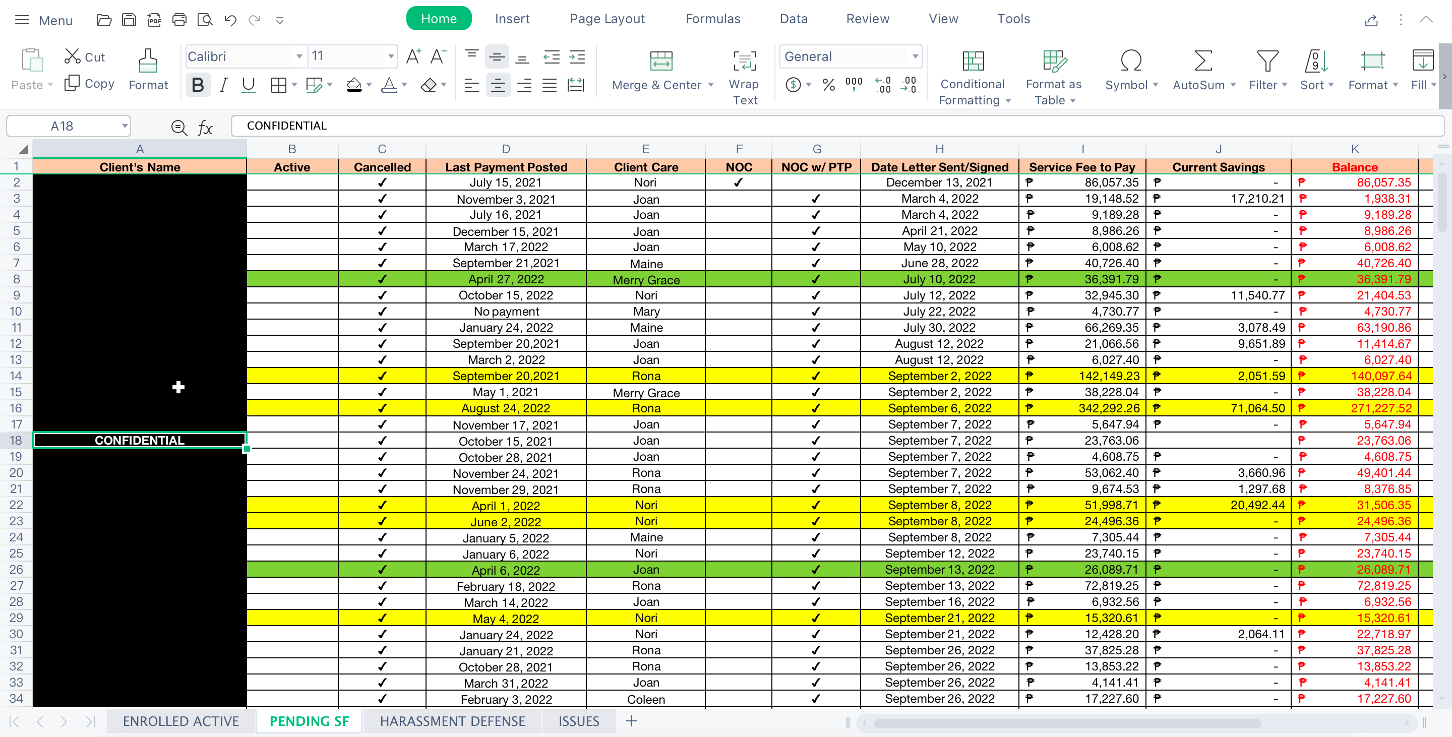
Task: Click the Undo arrow icon
Action: click(230, 20)
